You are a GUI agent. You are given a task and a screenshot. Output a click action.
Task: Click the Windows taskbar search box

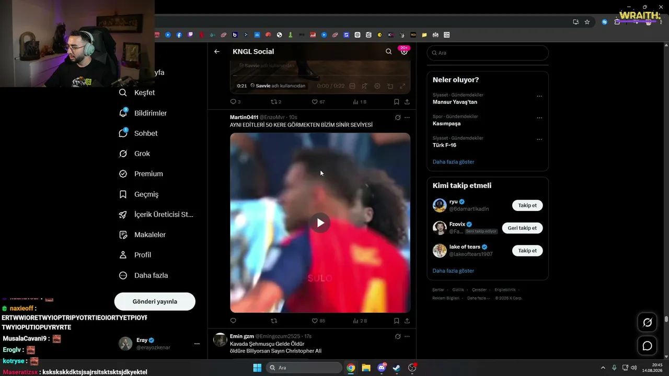304,368
